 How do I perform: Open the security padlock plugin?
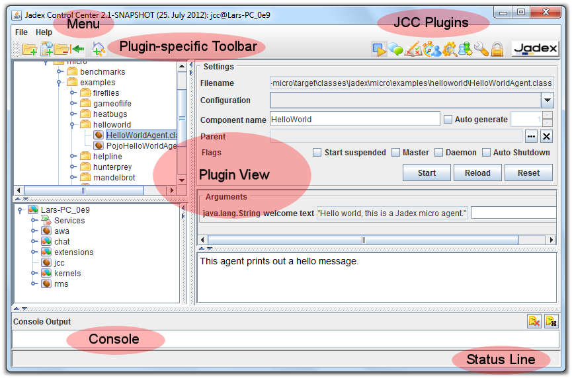pos(497,49)
